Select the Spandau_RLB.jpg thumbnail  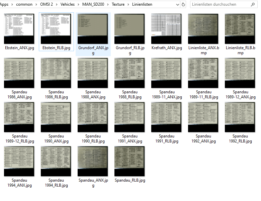[x=129, y=161]
